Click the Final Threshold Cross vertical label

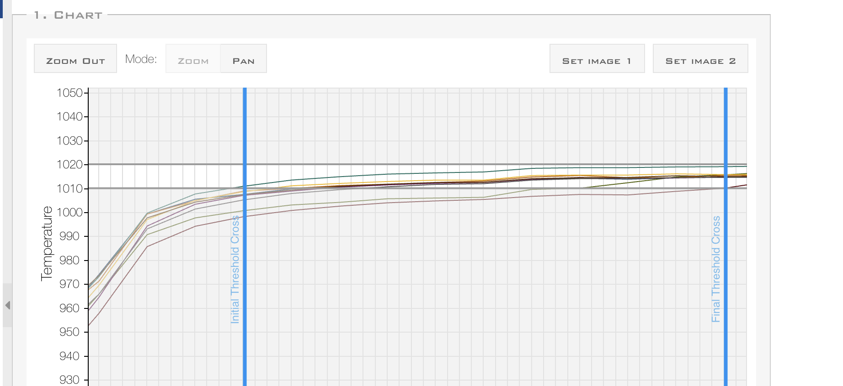pyautogui.click(x=716, y=269)
